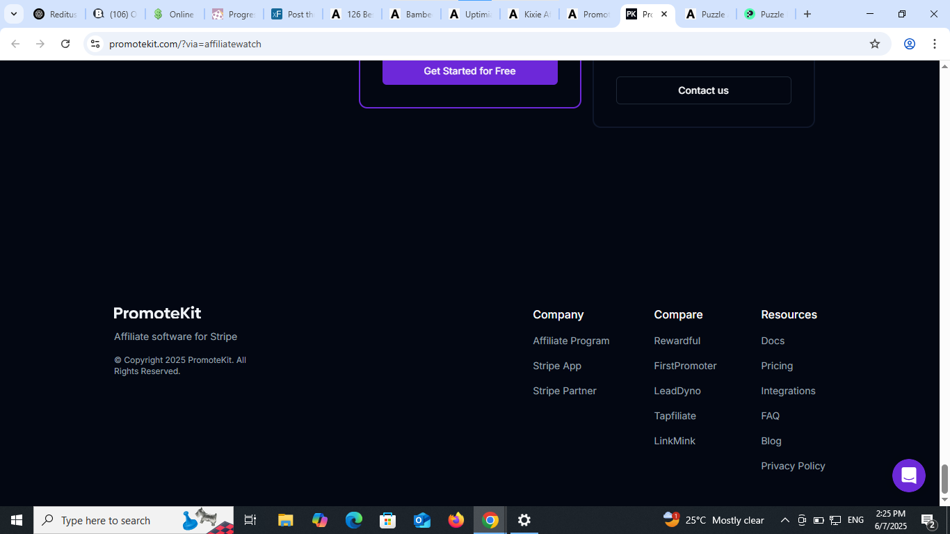Open Microsoft Store from the taskbar
Viewport: 950px width, 534px height.
388,520
